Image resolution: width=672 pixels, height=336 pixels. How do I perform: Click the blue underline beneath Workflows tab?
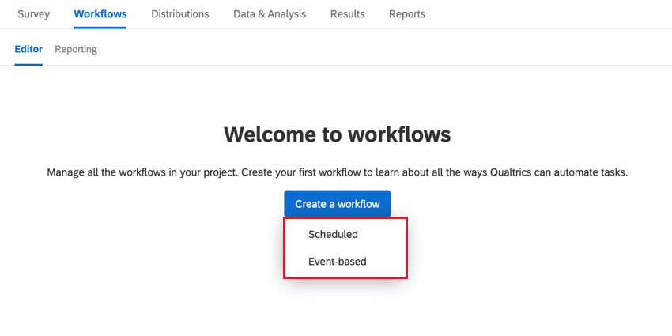pos(100,28)
